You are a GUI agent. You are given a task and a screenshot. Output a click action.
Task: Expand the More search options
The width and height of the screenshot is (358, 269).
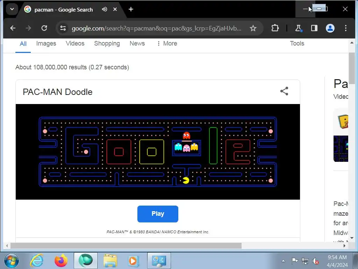pos(167,43)
